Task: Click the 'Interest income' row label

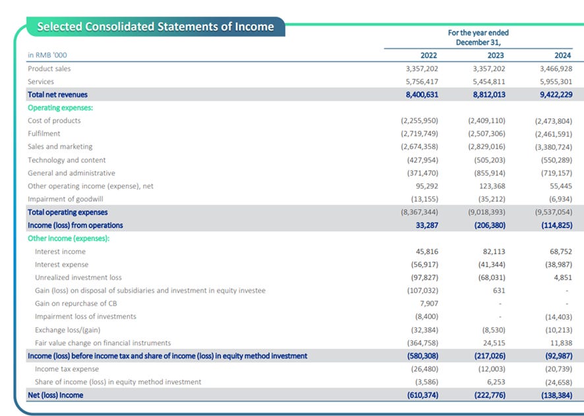Action: [61, 252]
